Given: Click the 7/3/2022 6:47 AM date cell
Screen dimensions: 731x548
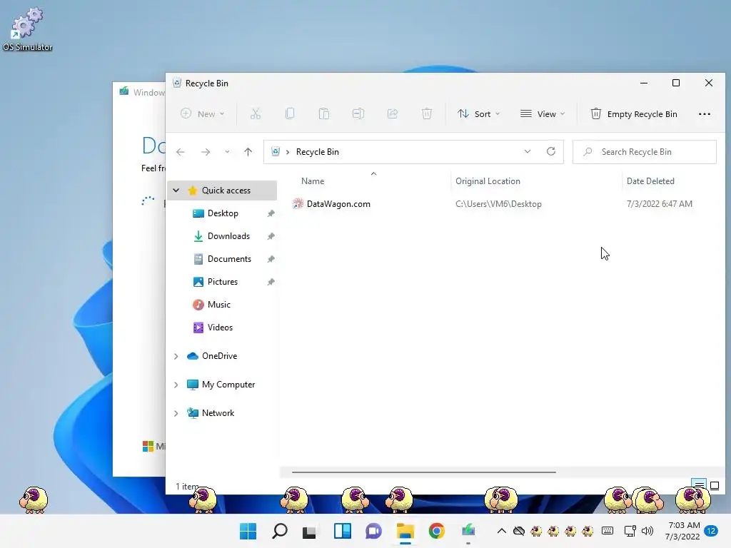Looking at the screenshot, I should (x=659, y=203).
